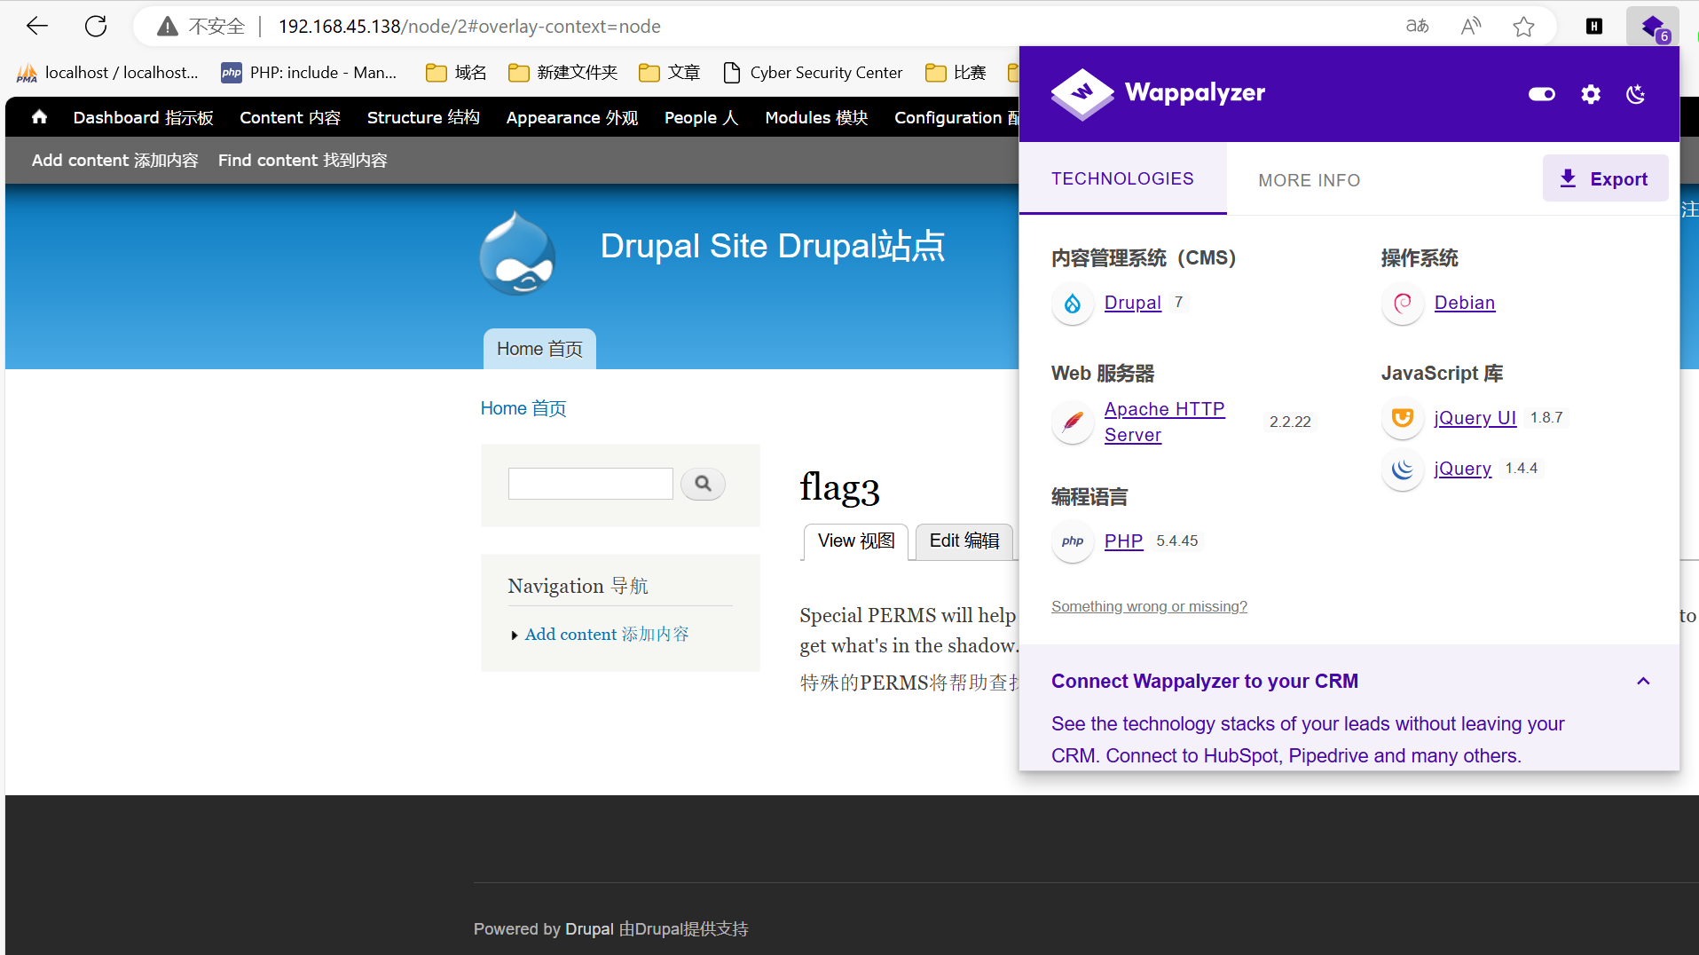This screenshot has width=1699, height=955.
Task: Open the Configuration menu
Action: (x=956, y=118)
